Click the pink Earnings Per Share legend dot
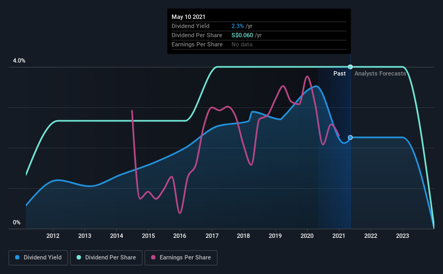The image size is (443, 274). point(153,257)
